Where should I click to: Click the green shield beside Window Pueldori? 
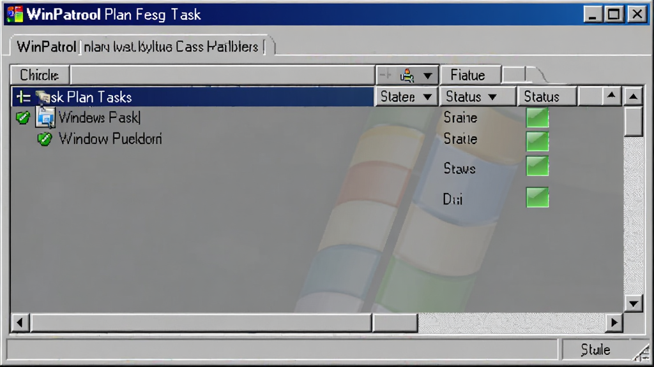(x=45, y=139)
